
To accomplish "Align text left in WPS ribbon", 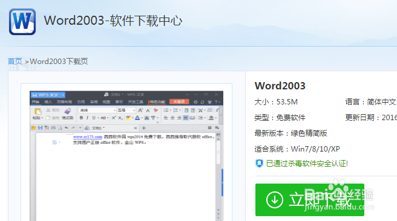I will [x=166, y=118].
